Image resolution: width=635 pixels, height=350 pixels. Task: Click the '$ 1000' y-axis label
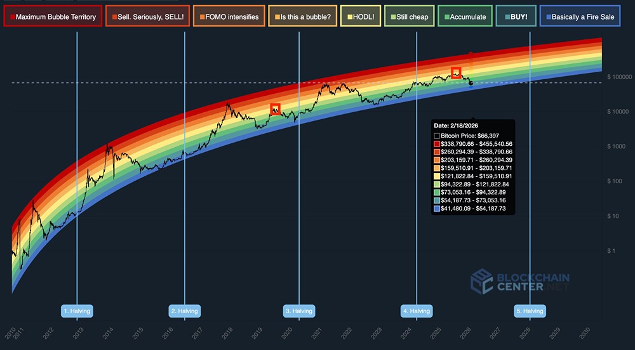tap(617, 146)
